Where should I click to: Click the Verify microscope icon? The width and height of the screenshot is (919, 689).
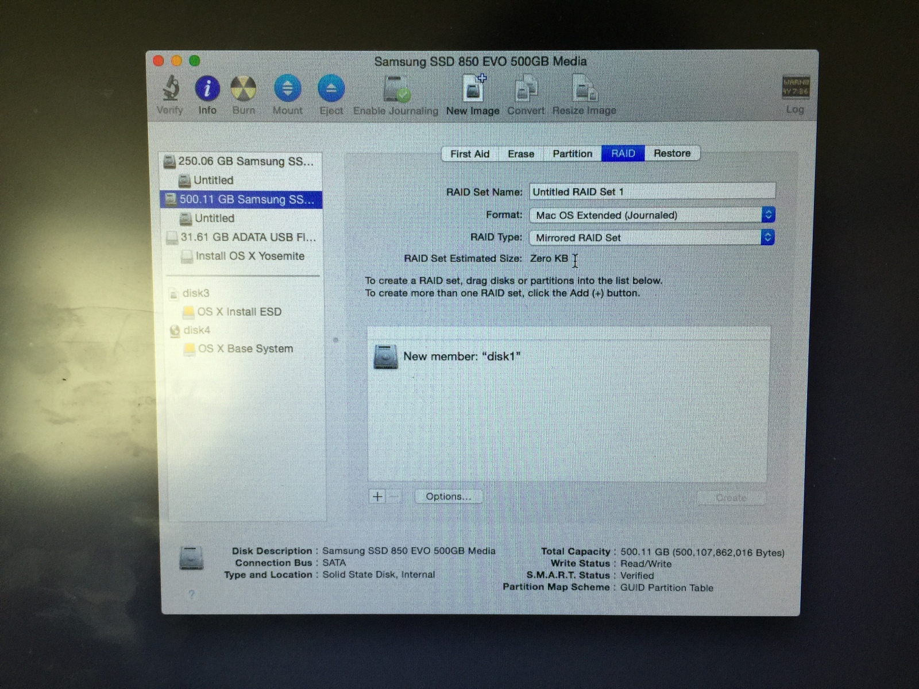pos(171,88)
